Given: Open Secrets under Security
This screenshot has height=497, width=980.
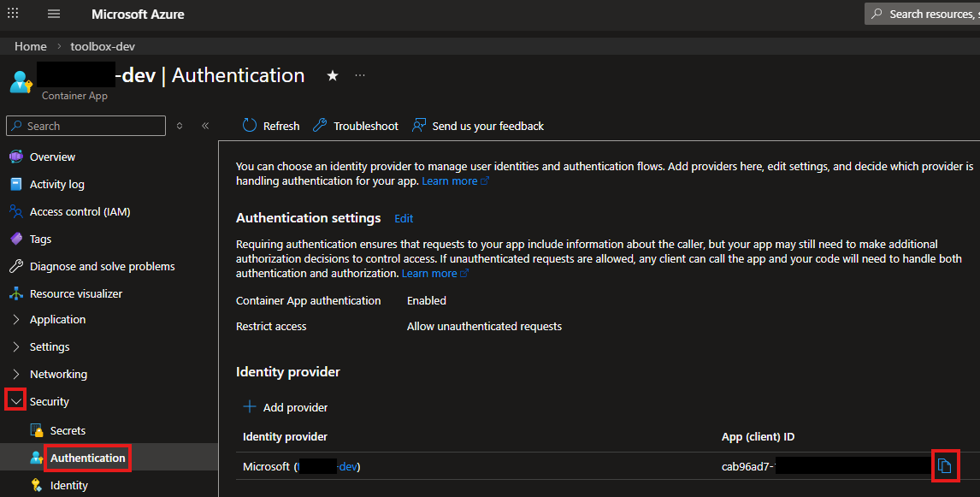Looking at the screenshot, I should [x=68, y=431].
